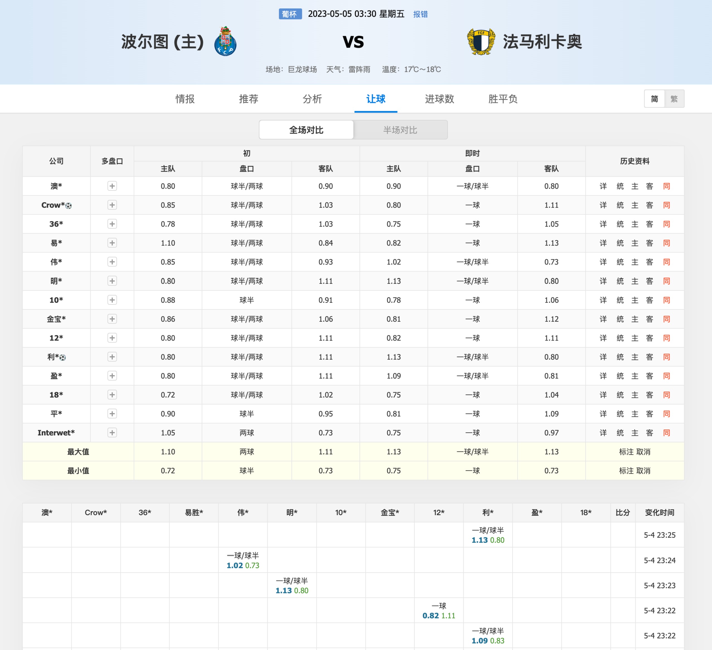Expand multi-handicap plus for 36* row
The image size is (712, 650).
pos(112,224)
